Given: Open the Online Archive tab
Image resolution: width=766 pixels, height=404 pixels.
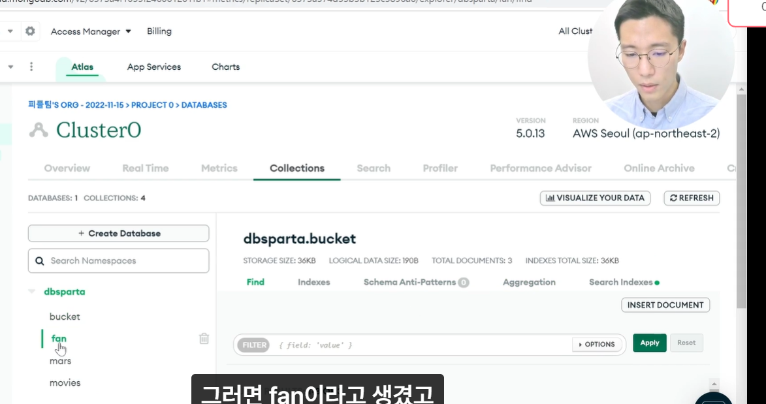Looking at the screenshot, I should (x=659, y=168).
